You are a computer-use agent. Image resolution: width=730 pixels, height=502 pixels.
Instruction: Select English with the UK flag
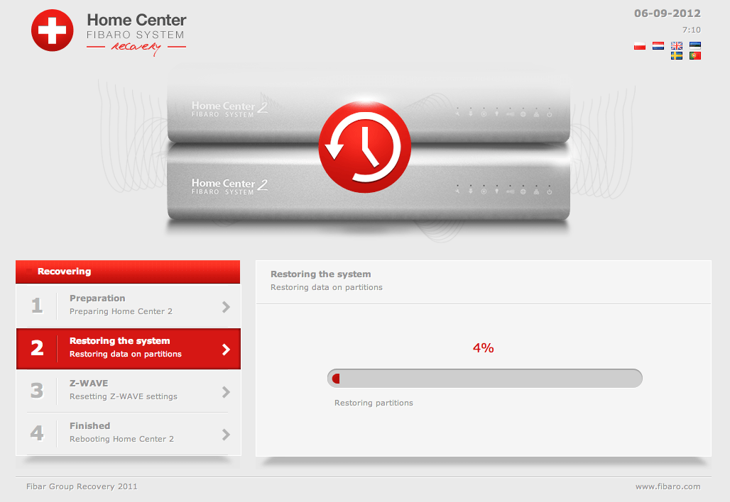(x=677, y=45)
